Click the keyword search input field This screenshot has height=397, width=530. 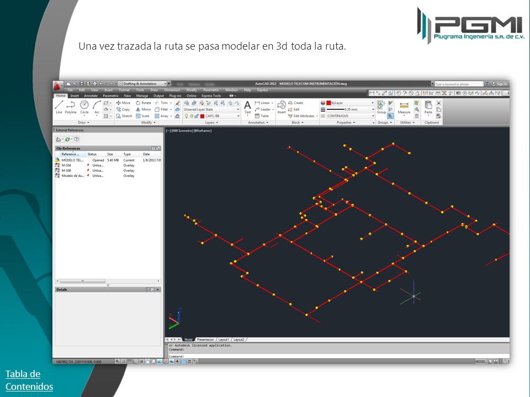459,84
